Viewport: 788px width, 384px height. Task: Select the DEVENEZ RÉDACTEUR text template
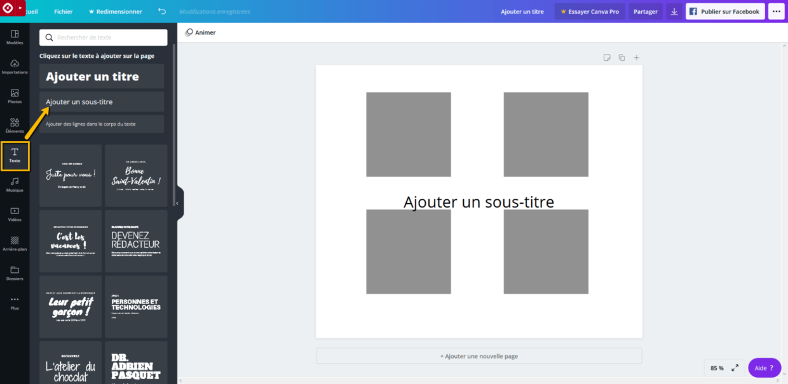coord(136,241)
